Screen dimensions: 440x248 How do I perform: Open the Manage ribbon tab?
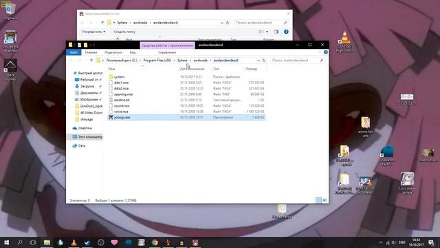click(167, 52)
